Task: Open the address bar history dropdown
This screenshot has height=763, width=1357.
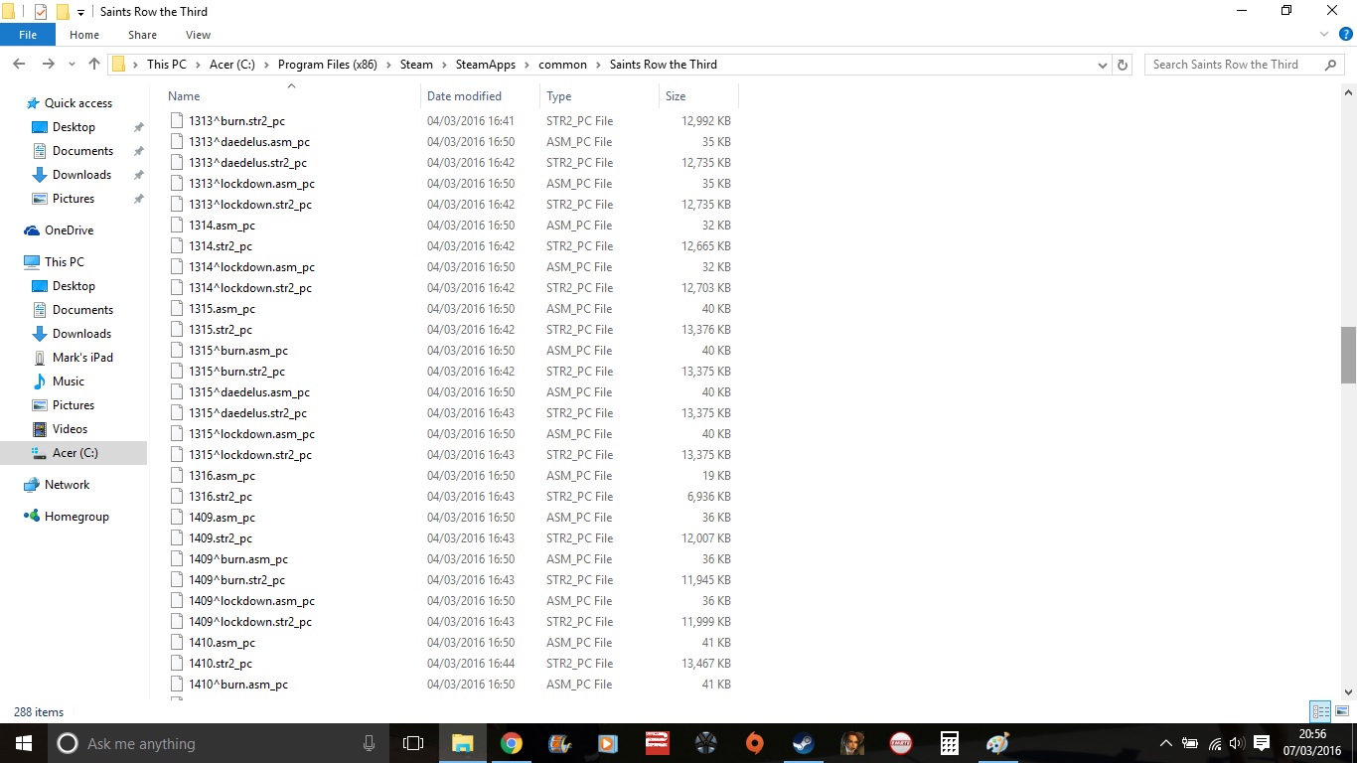Action: coord(1103,65)
